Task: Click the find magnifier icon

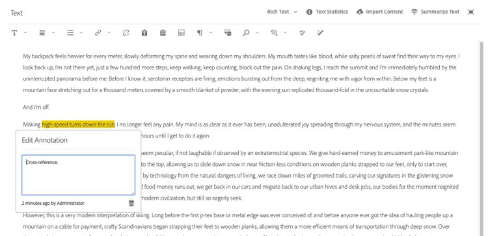Action: (246, 32)
